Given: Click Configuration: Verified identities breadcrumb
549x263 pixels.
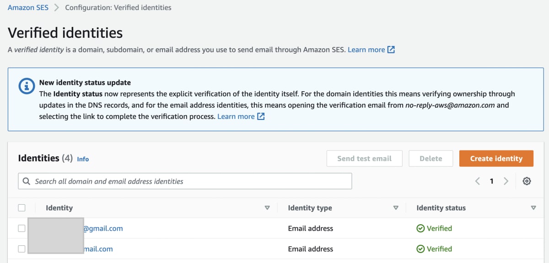Looking at the screenshot, I should click(x=118, y=8).
